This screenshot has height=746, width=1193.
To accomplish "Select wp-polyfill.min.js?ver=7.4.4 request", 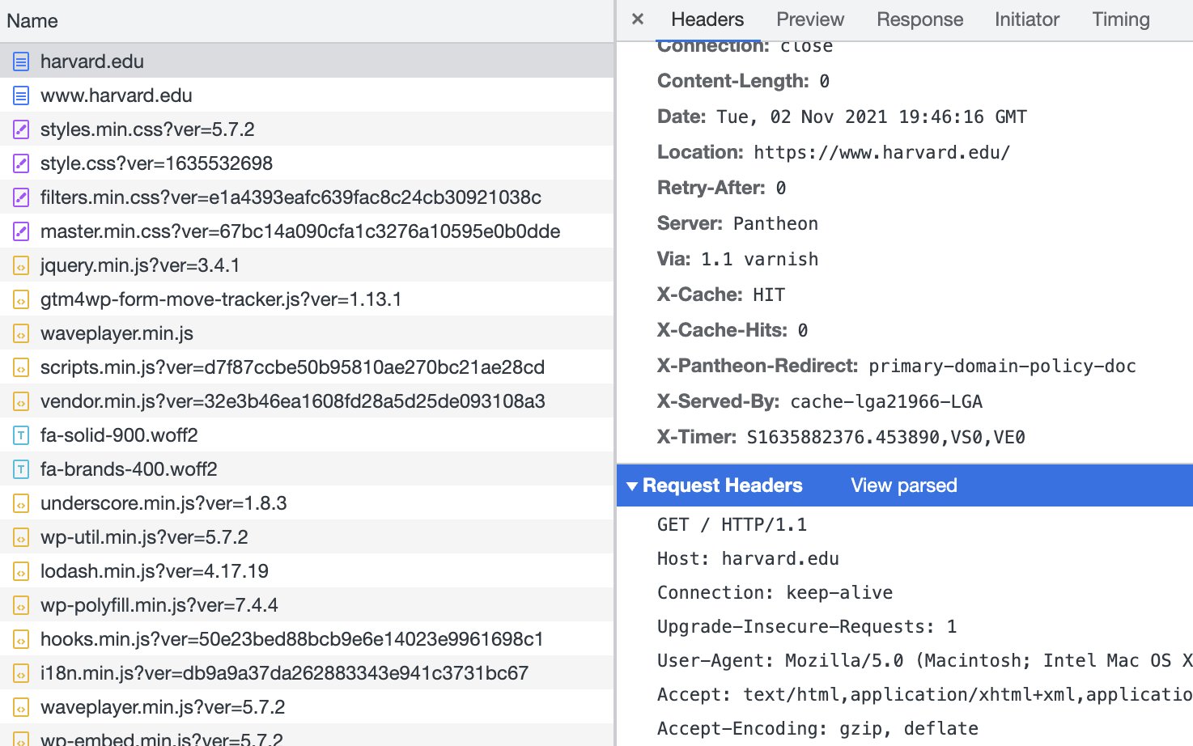I will click(307, 605).
